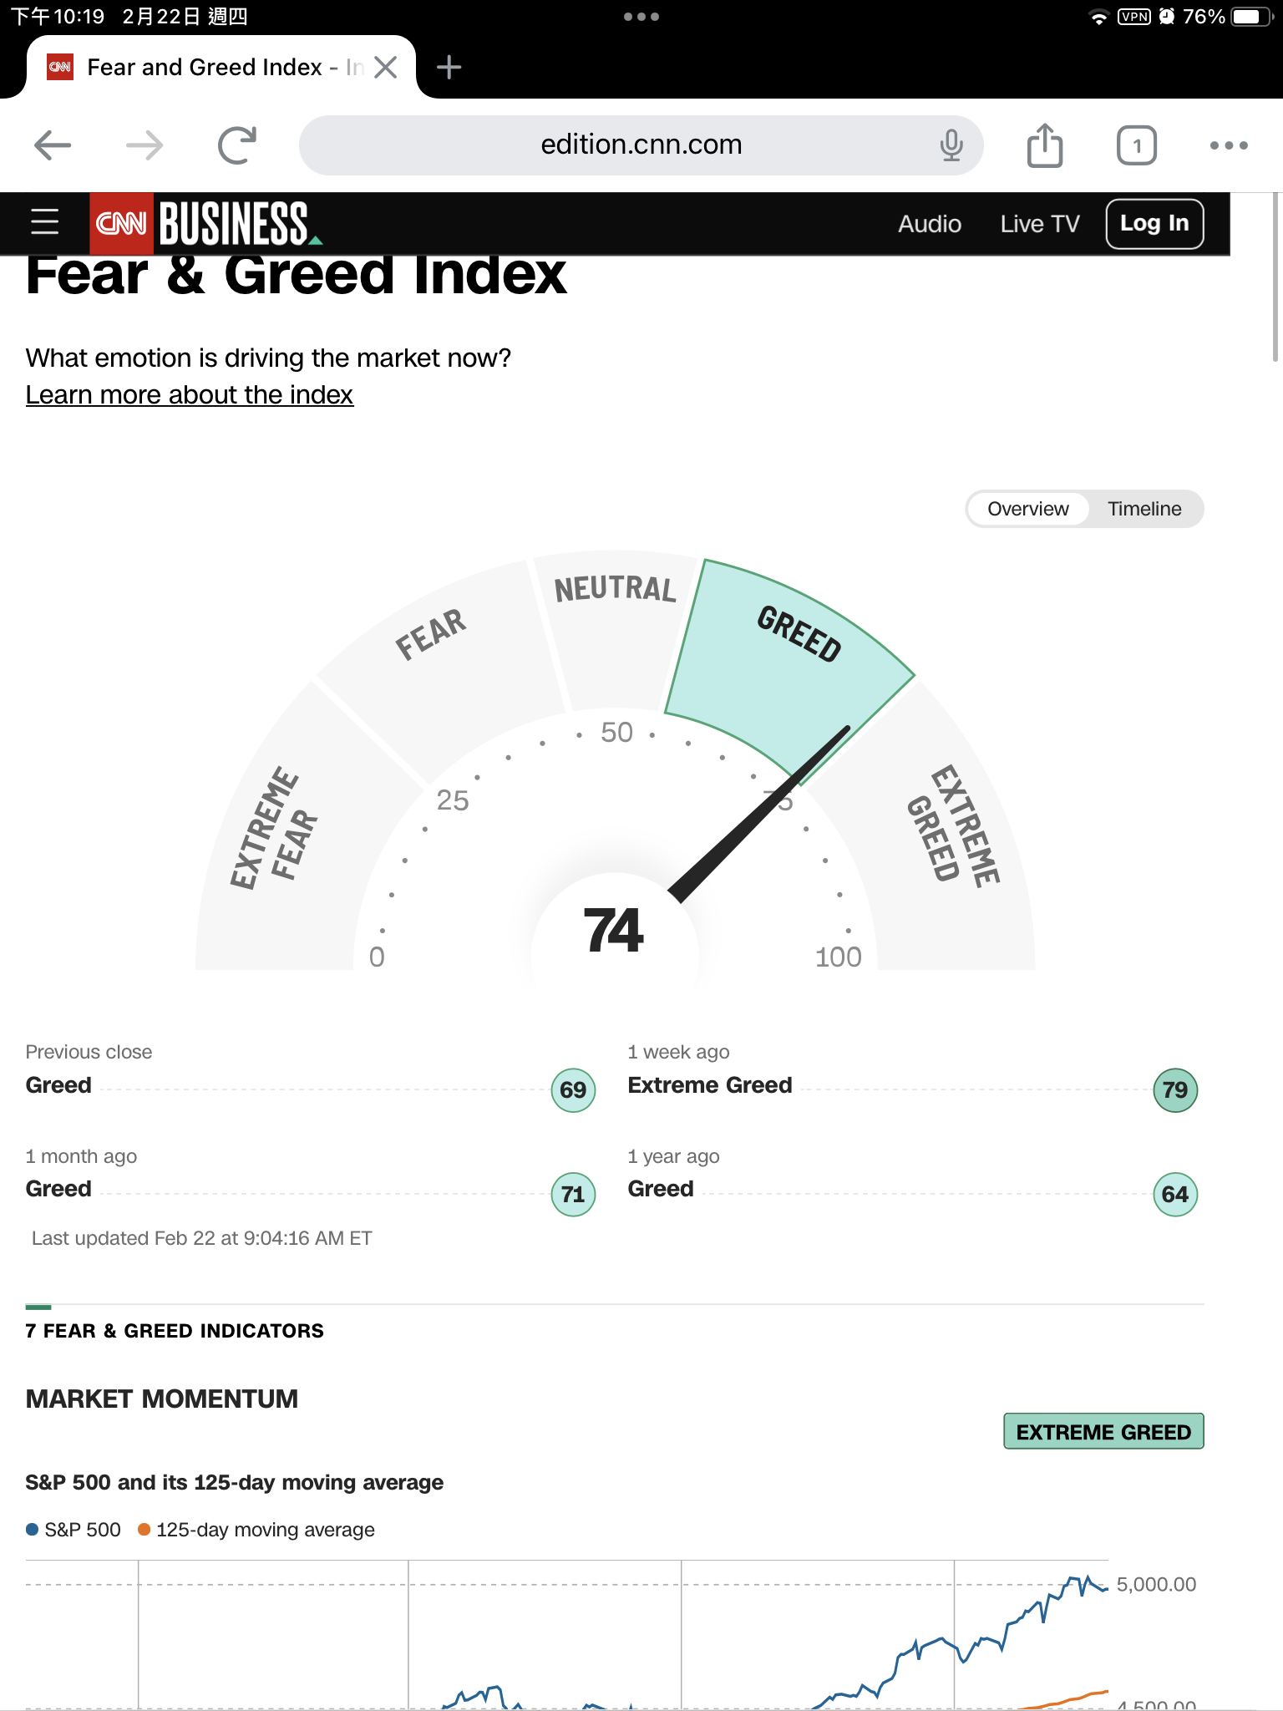
Task: Click the Log In button
Action: tap(1154, 224)
